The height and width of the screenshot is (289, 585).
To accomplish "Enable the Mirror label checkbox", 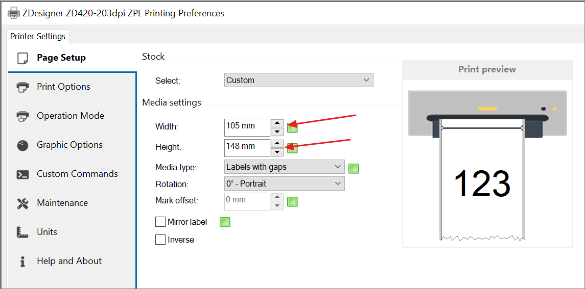I will pos(160,222).
